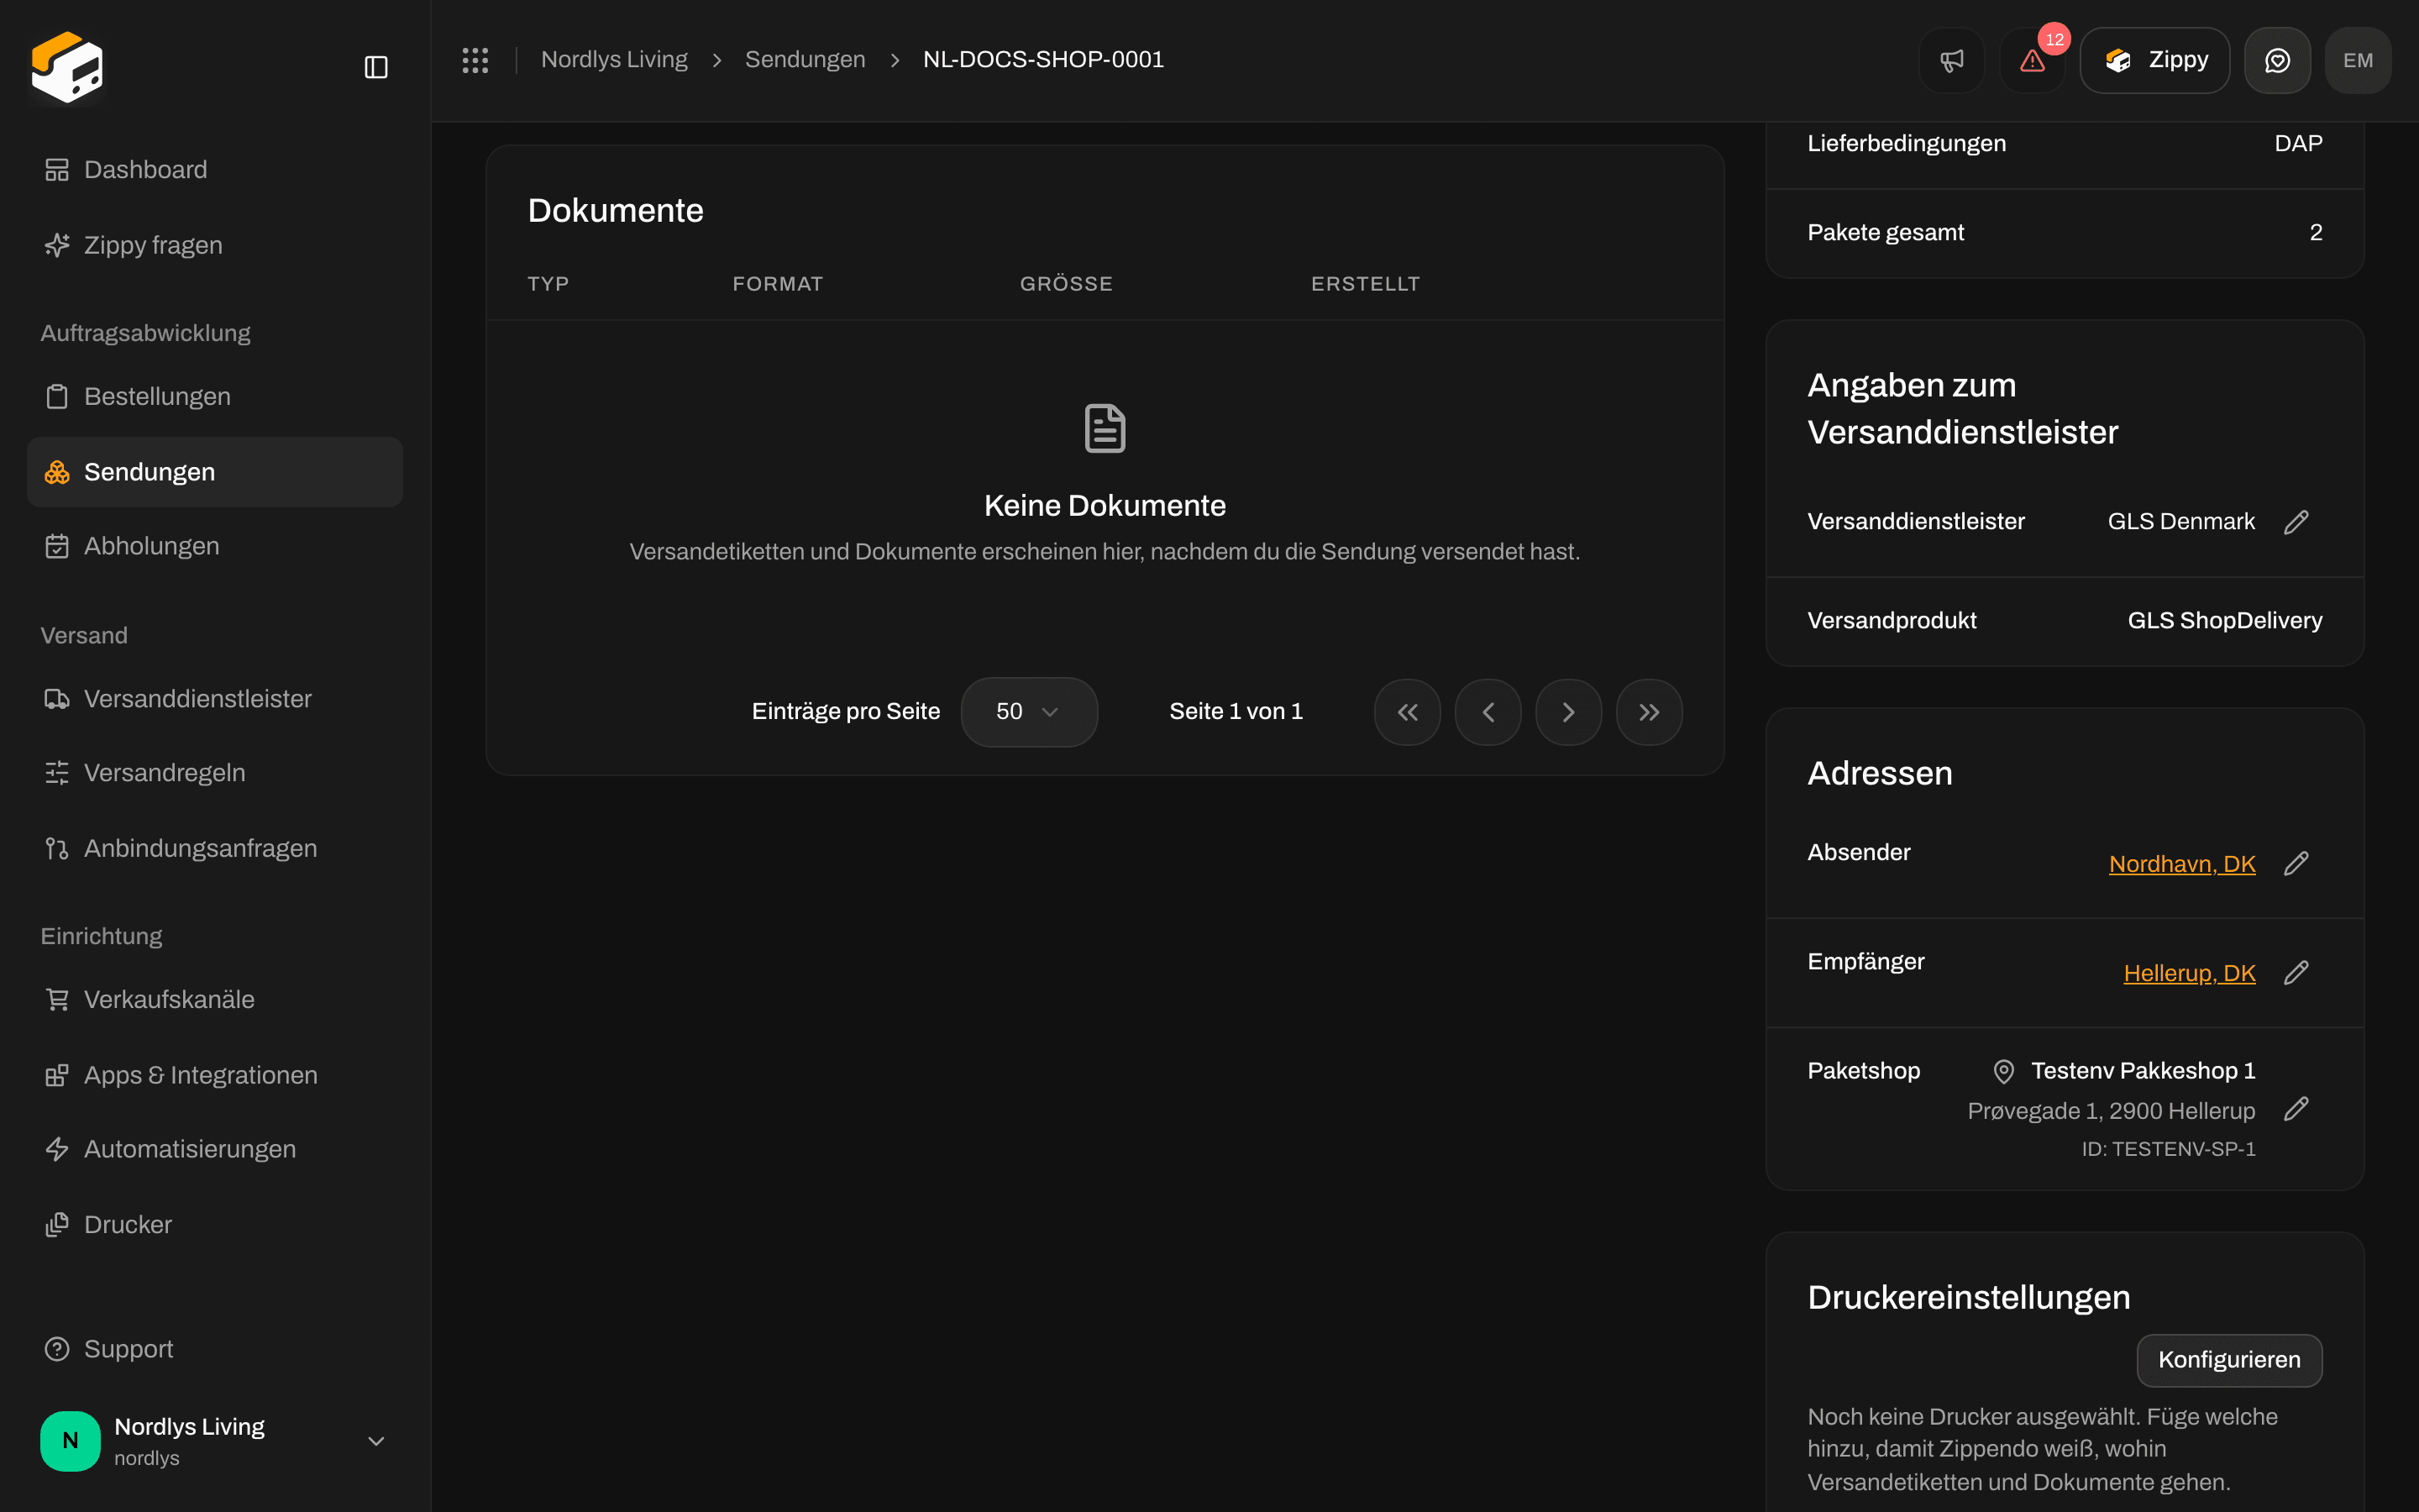Click the Zippendo logo

67,67
